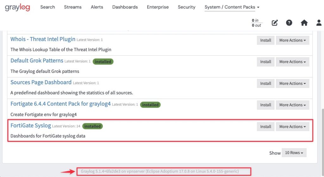The height and width of the screenshot is (177, 324).
Task: Open Whois - Threat Intel Plugin link
Action: pyautogui.click(x=43, y=39)
